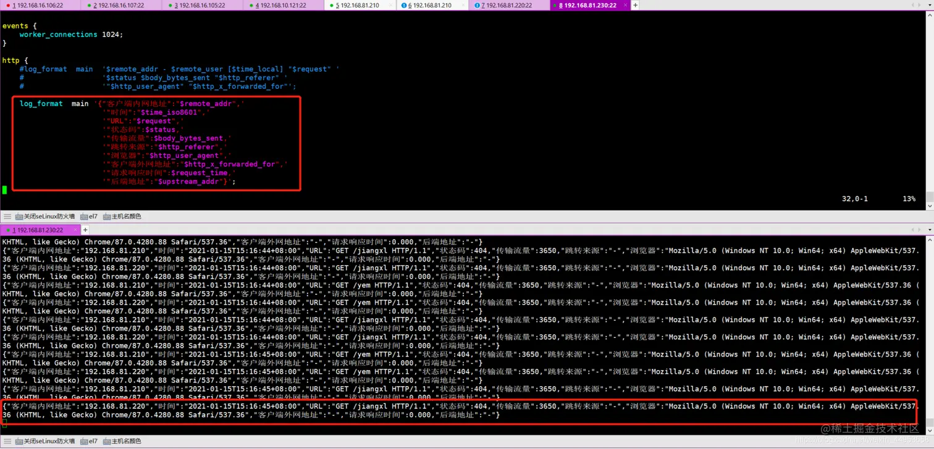Open upper quick command bar hamburger menu

click(x=7, y=216)
